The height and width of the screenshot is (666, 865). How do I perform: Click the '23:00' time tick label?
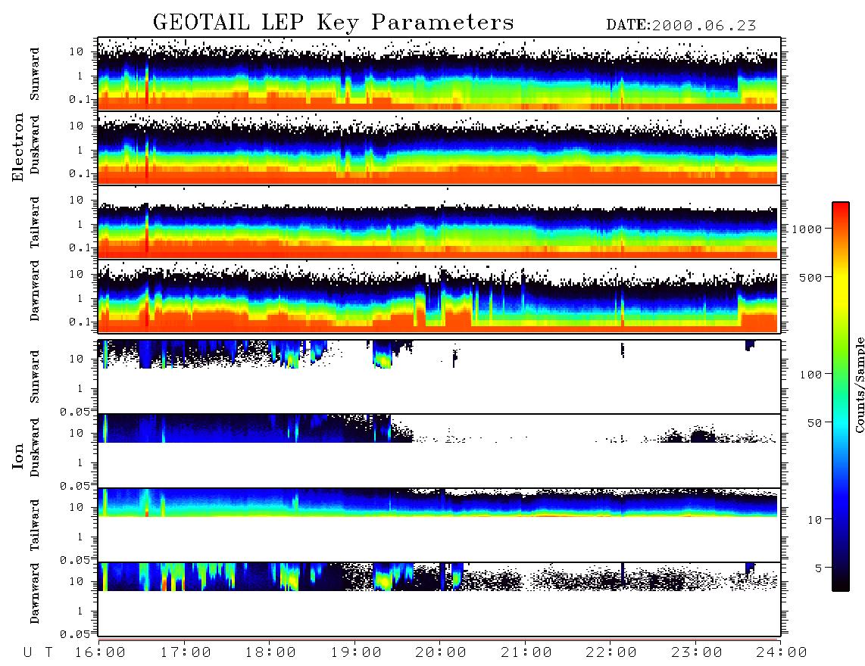pos(696,652)
